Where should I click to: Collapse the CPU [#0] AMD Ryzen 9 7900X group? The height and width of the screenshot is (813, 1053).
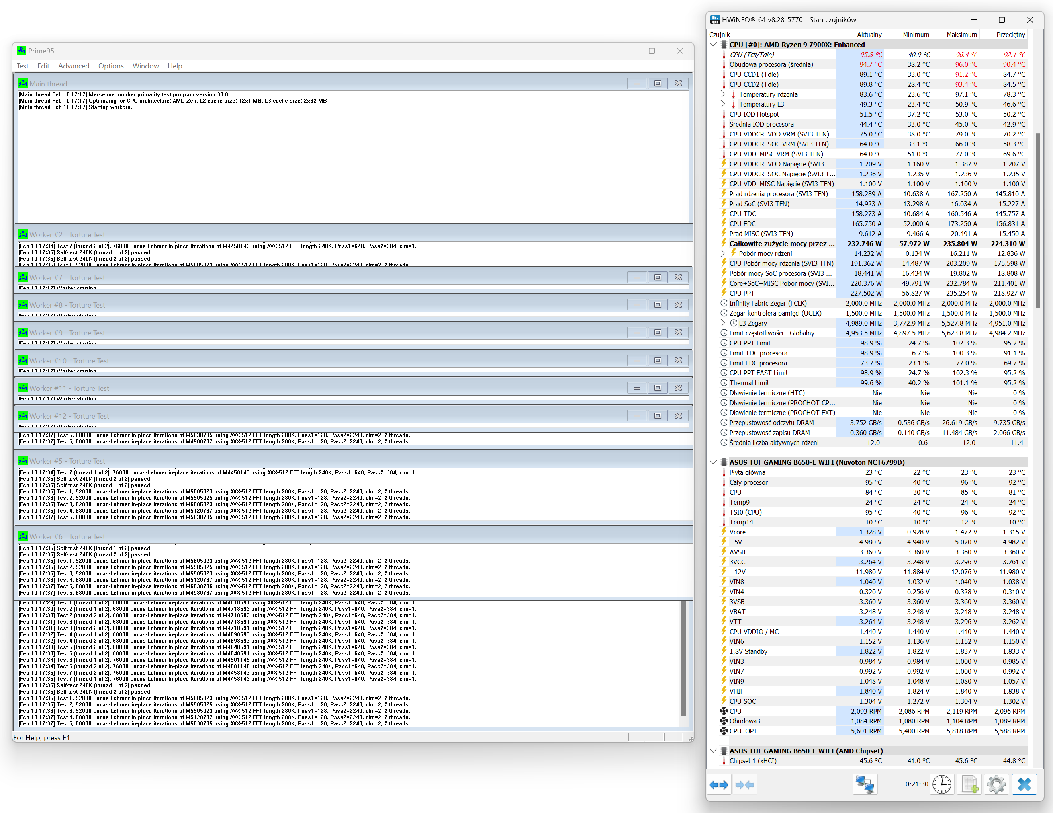click(714, 44)
